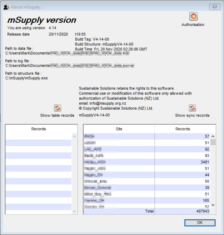Screen dimensions: 224x235
Task: Click the left Records list scroll up arrow
Action: (75, 136)
